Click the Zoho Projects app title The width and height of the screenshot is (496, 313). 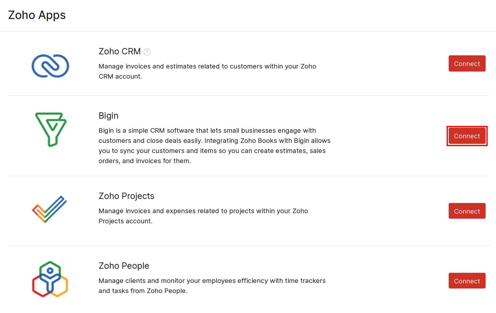126,196
